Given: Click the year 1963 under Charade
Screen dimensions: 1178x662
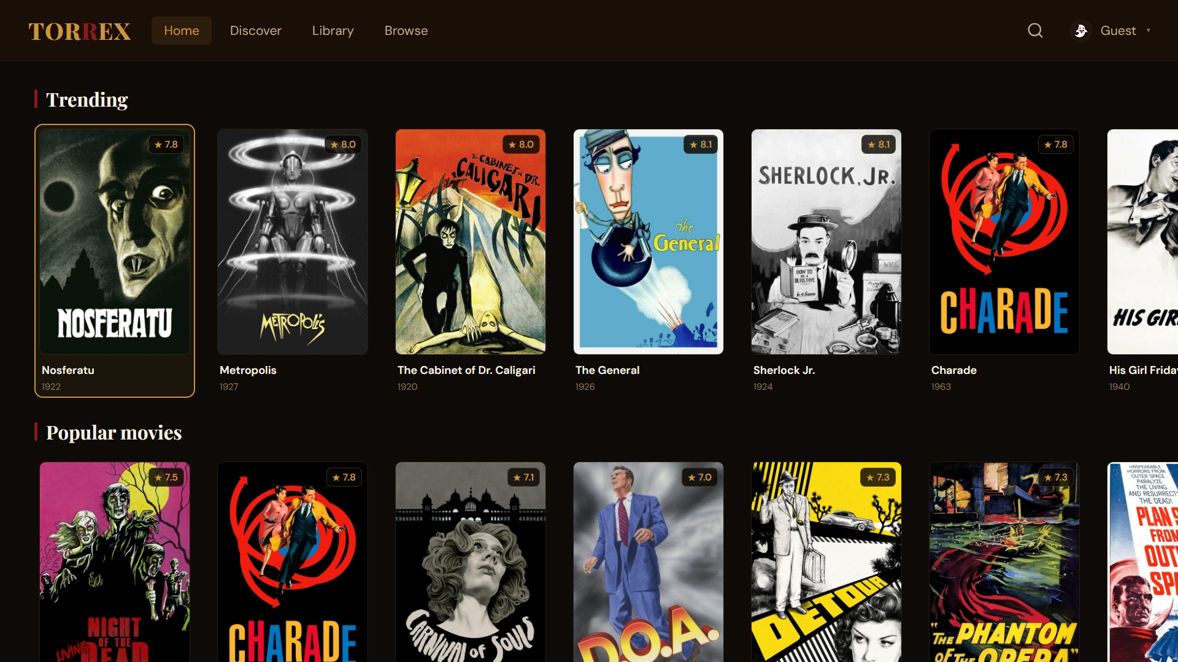Looking at the screenshot, I should point(941,387).
